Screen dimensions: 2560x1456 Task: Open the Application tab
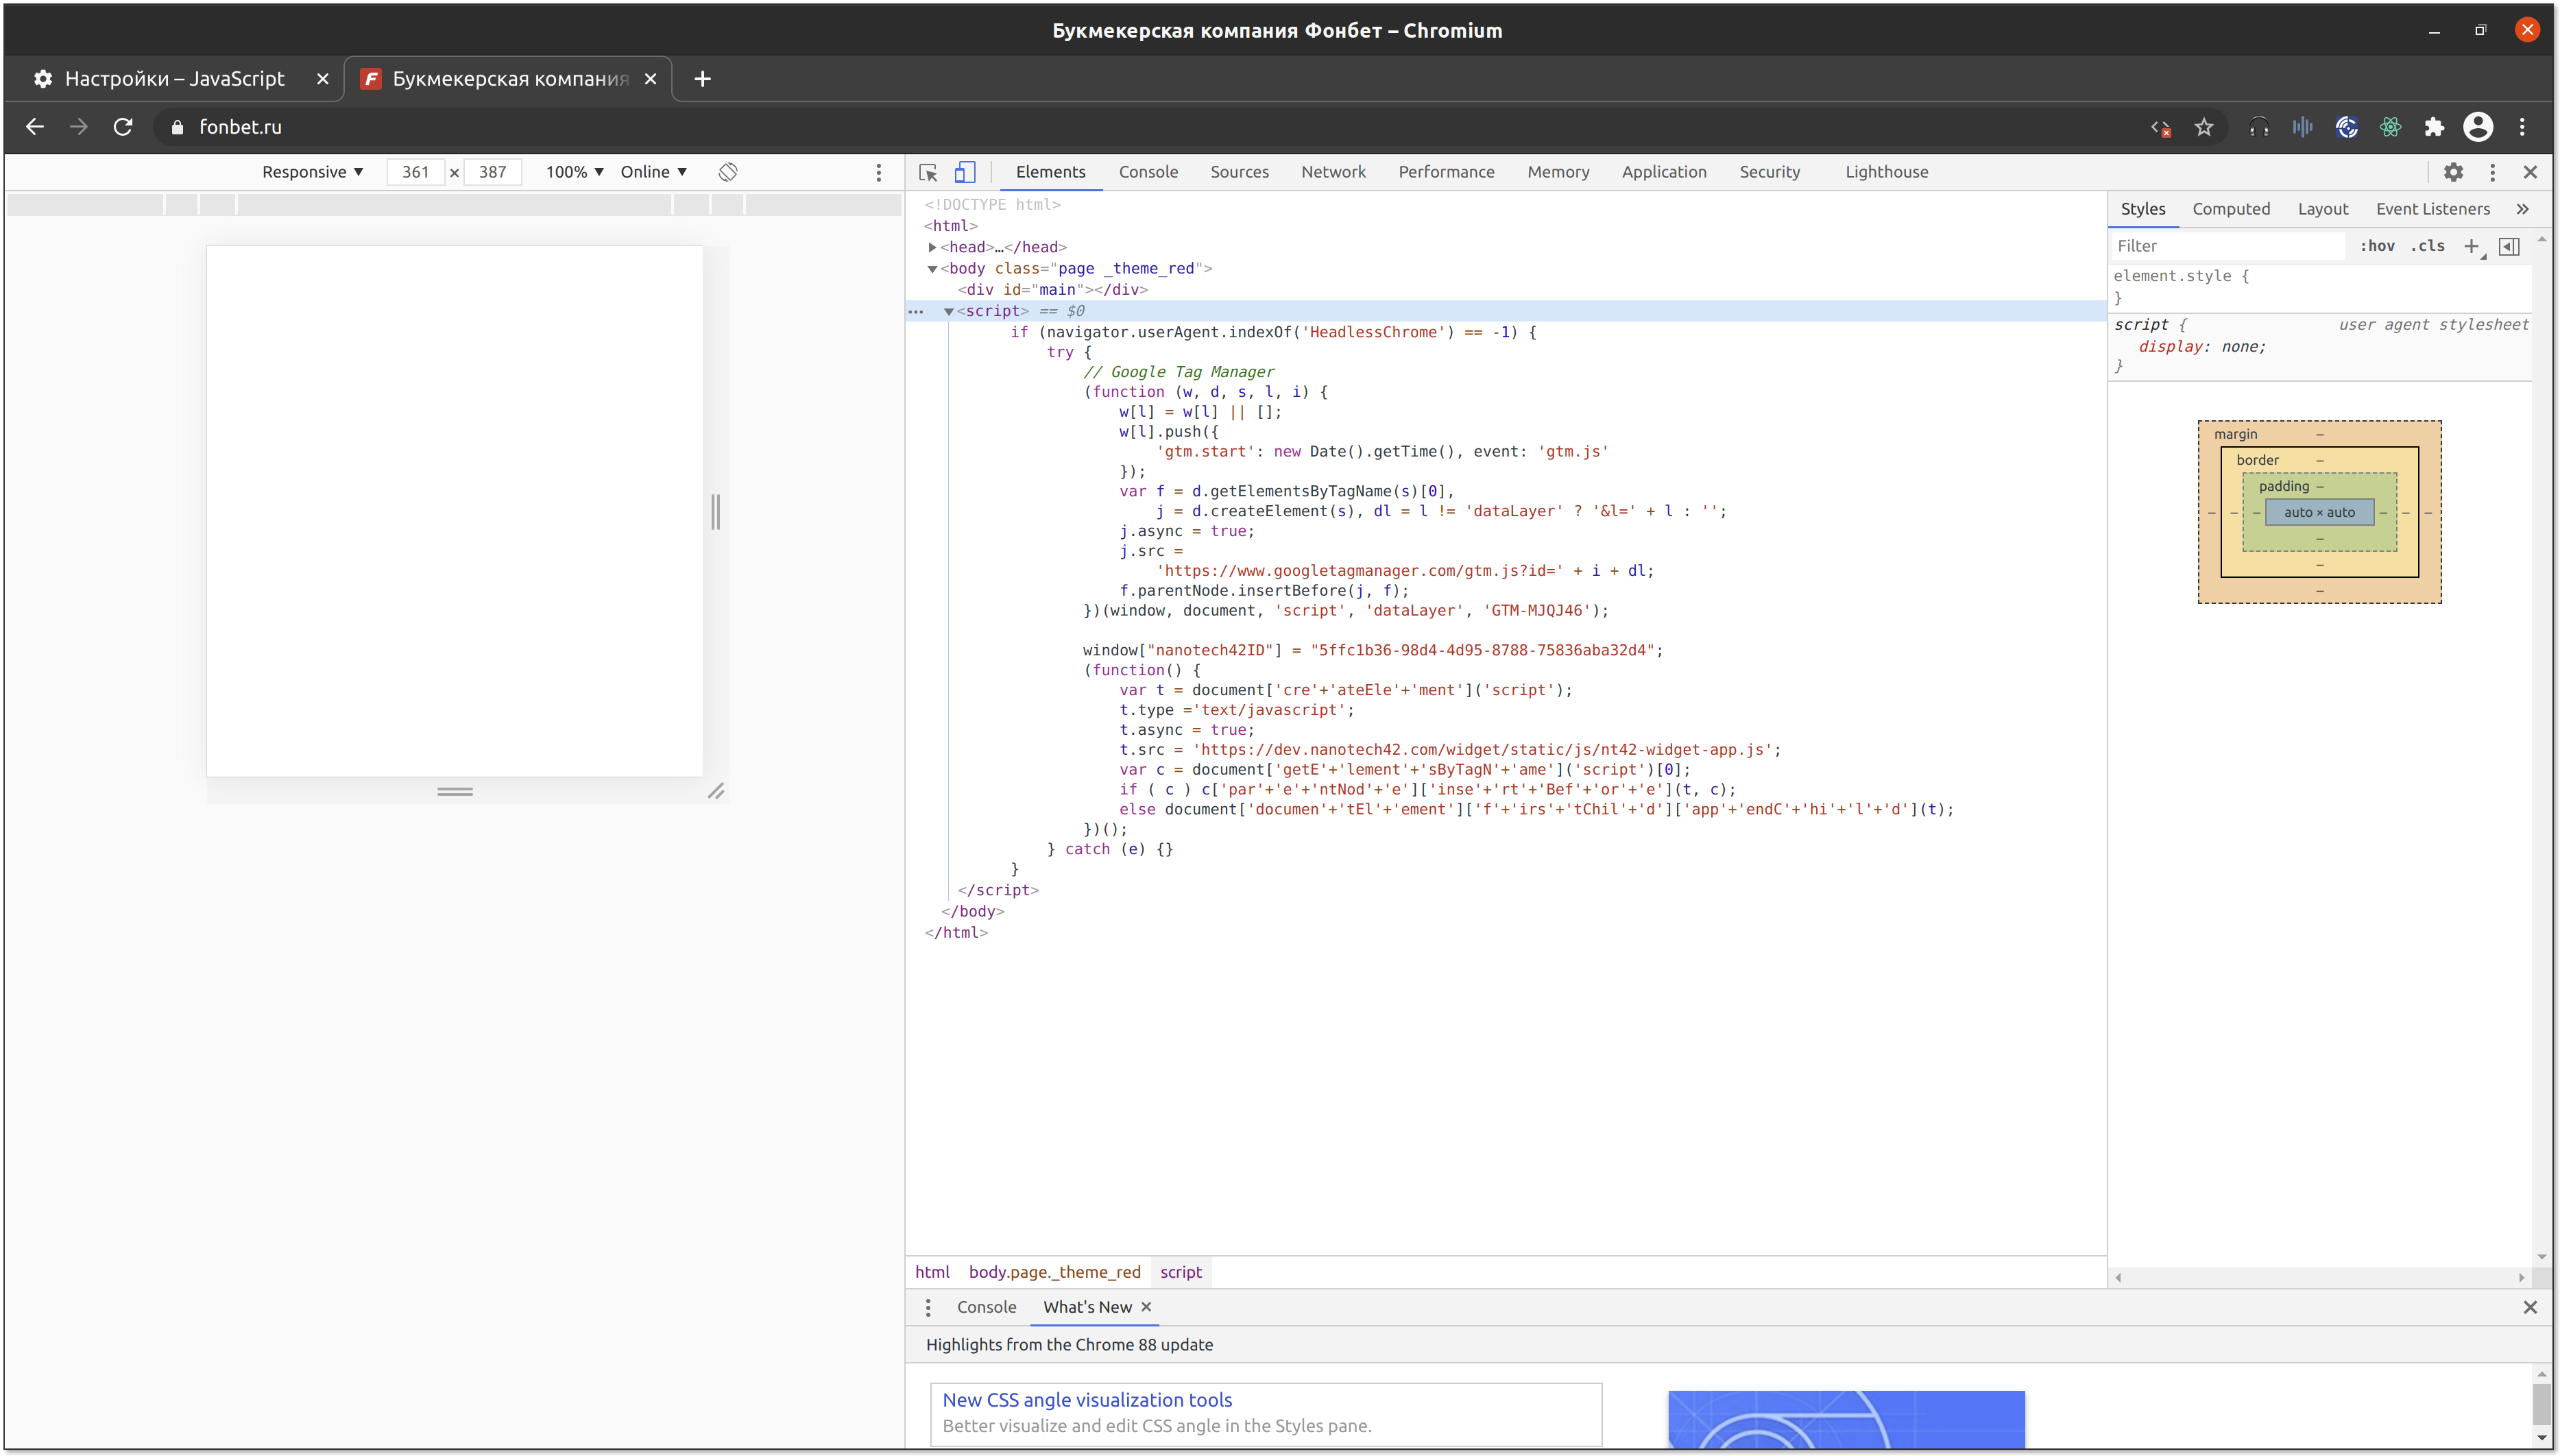point(1664,172)
